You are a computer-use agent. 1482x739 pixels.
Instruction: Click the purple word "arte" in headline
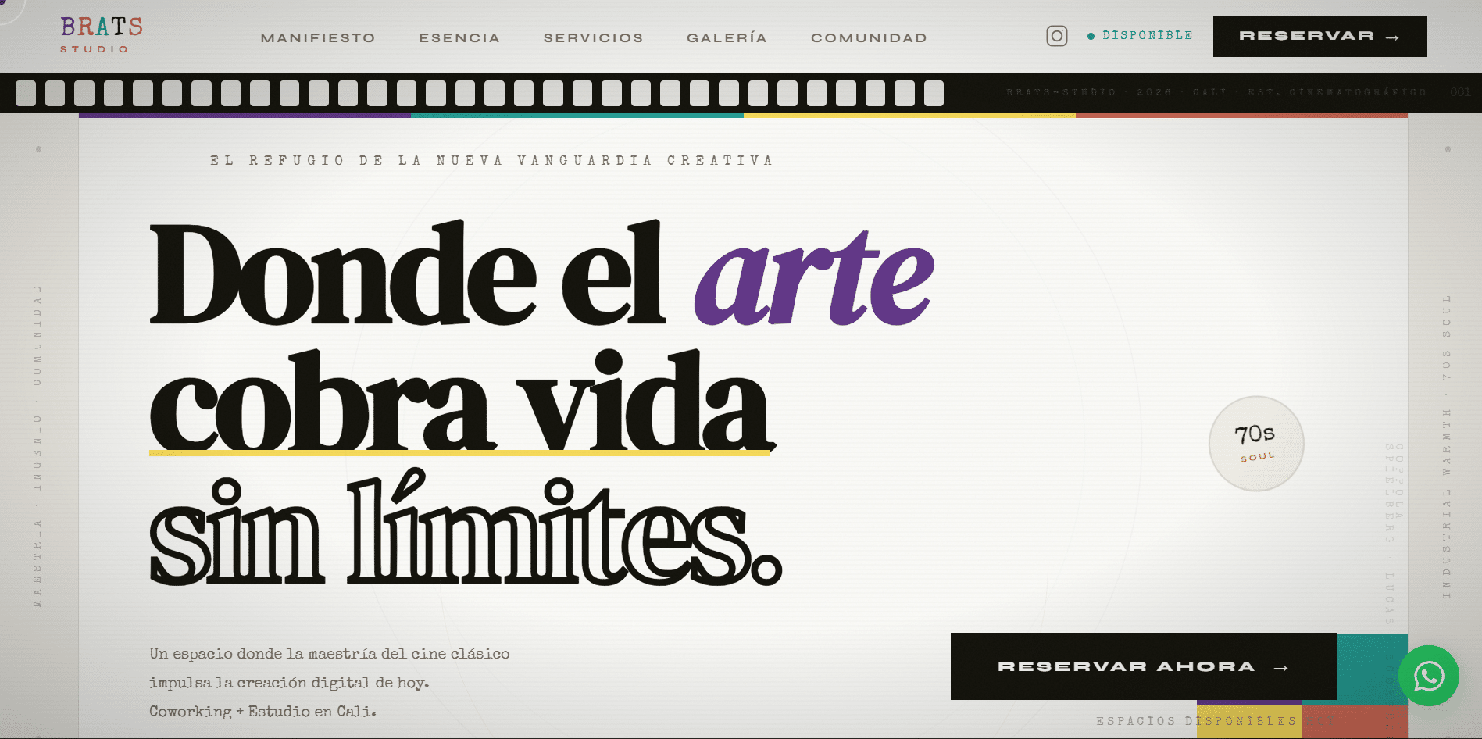[814, 277]
